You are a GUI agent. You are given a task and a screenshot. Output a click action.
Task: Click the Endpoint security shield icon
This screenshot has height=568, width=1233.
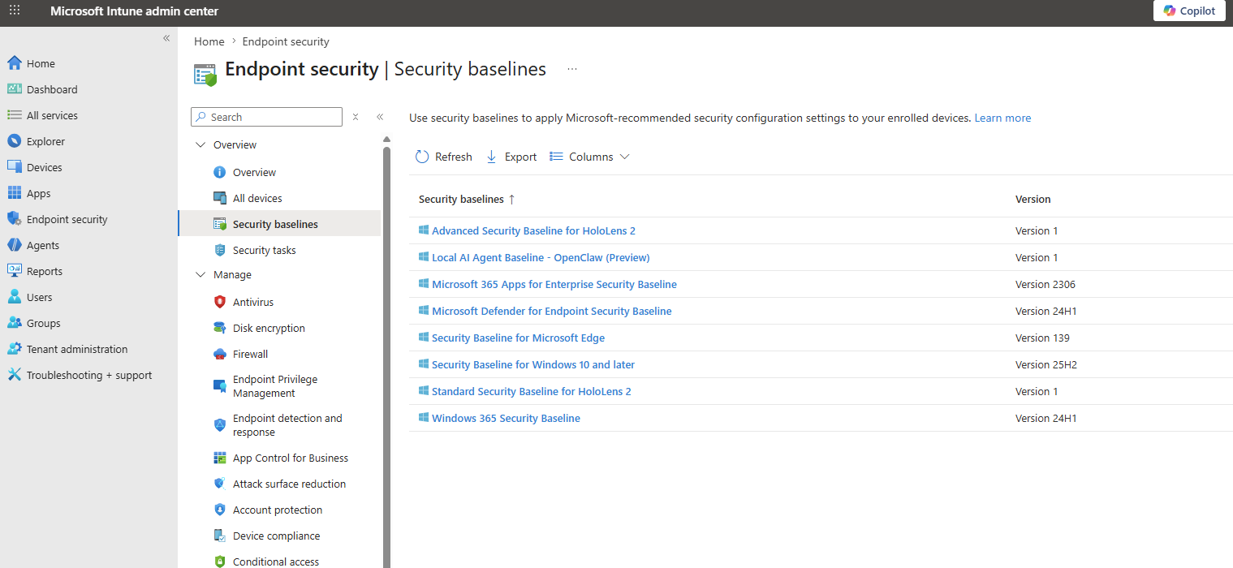(x=14, y=219)
